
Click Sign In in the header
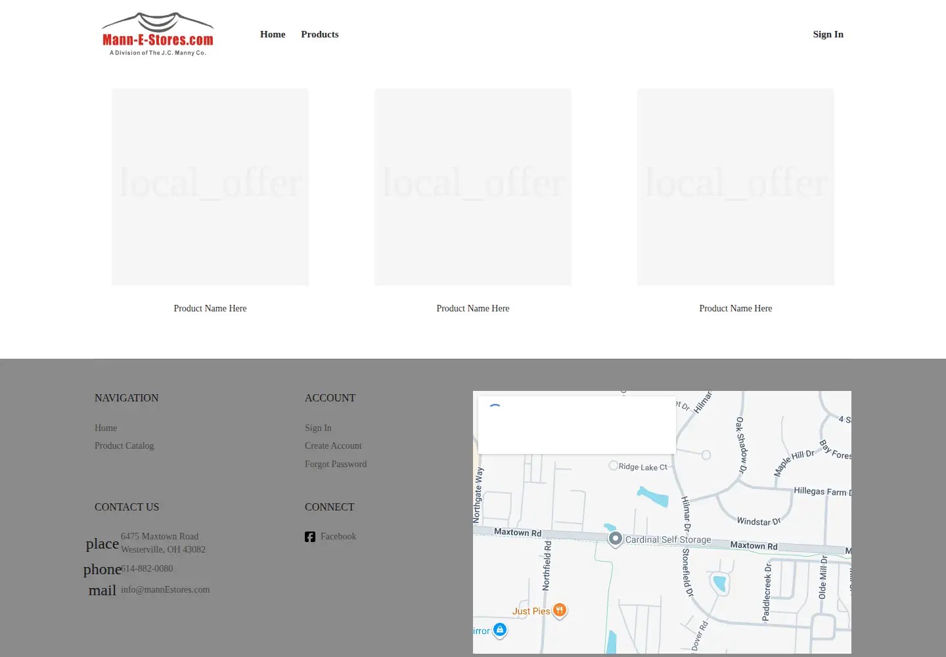pos(828,34)
